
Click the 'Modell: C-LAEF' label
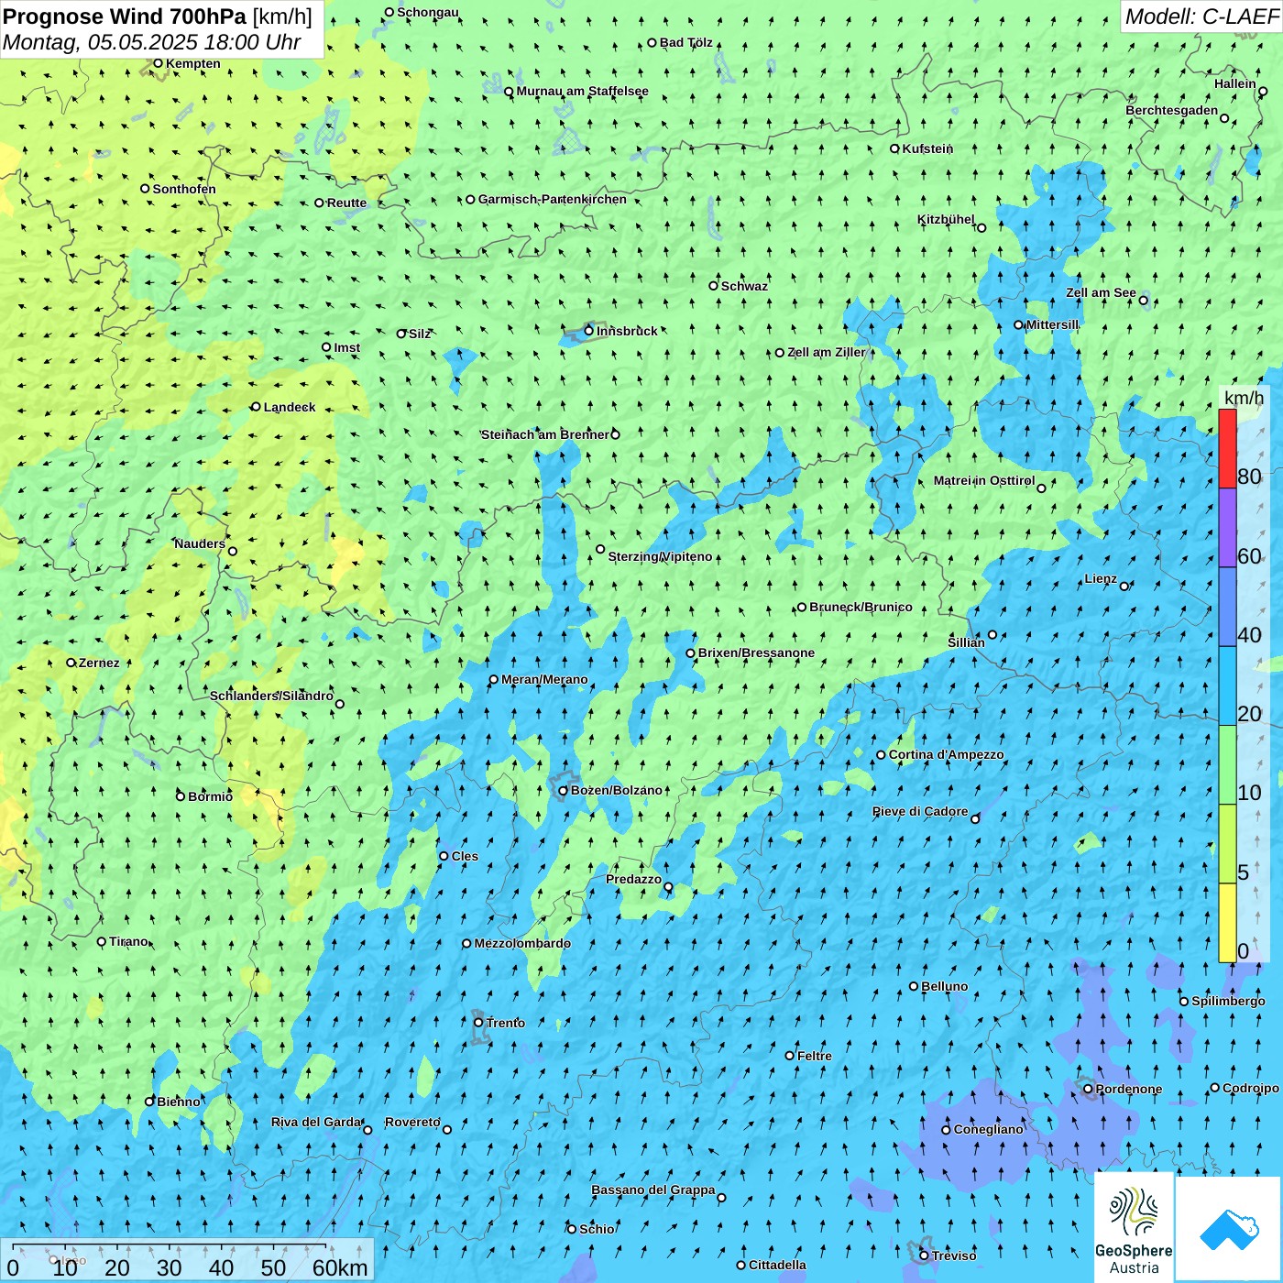[x=1201, y=16]
